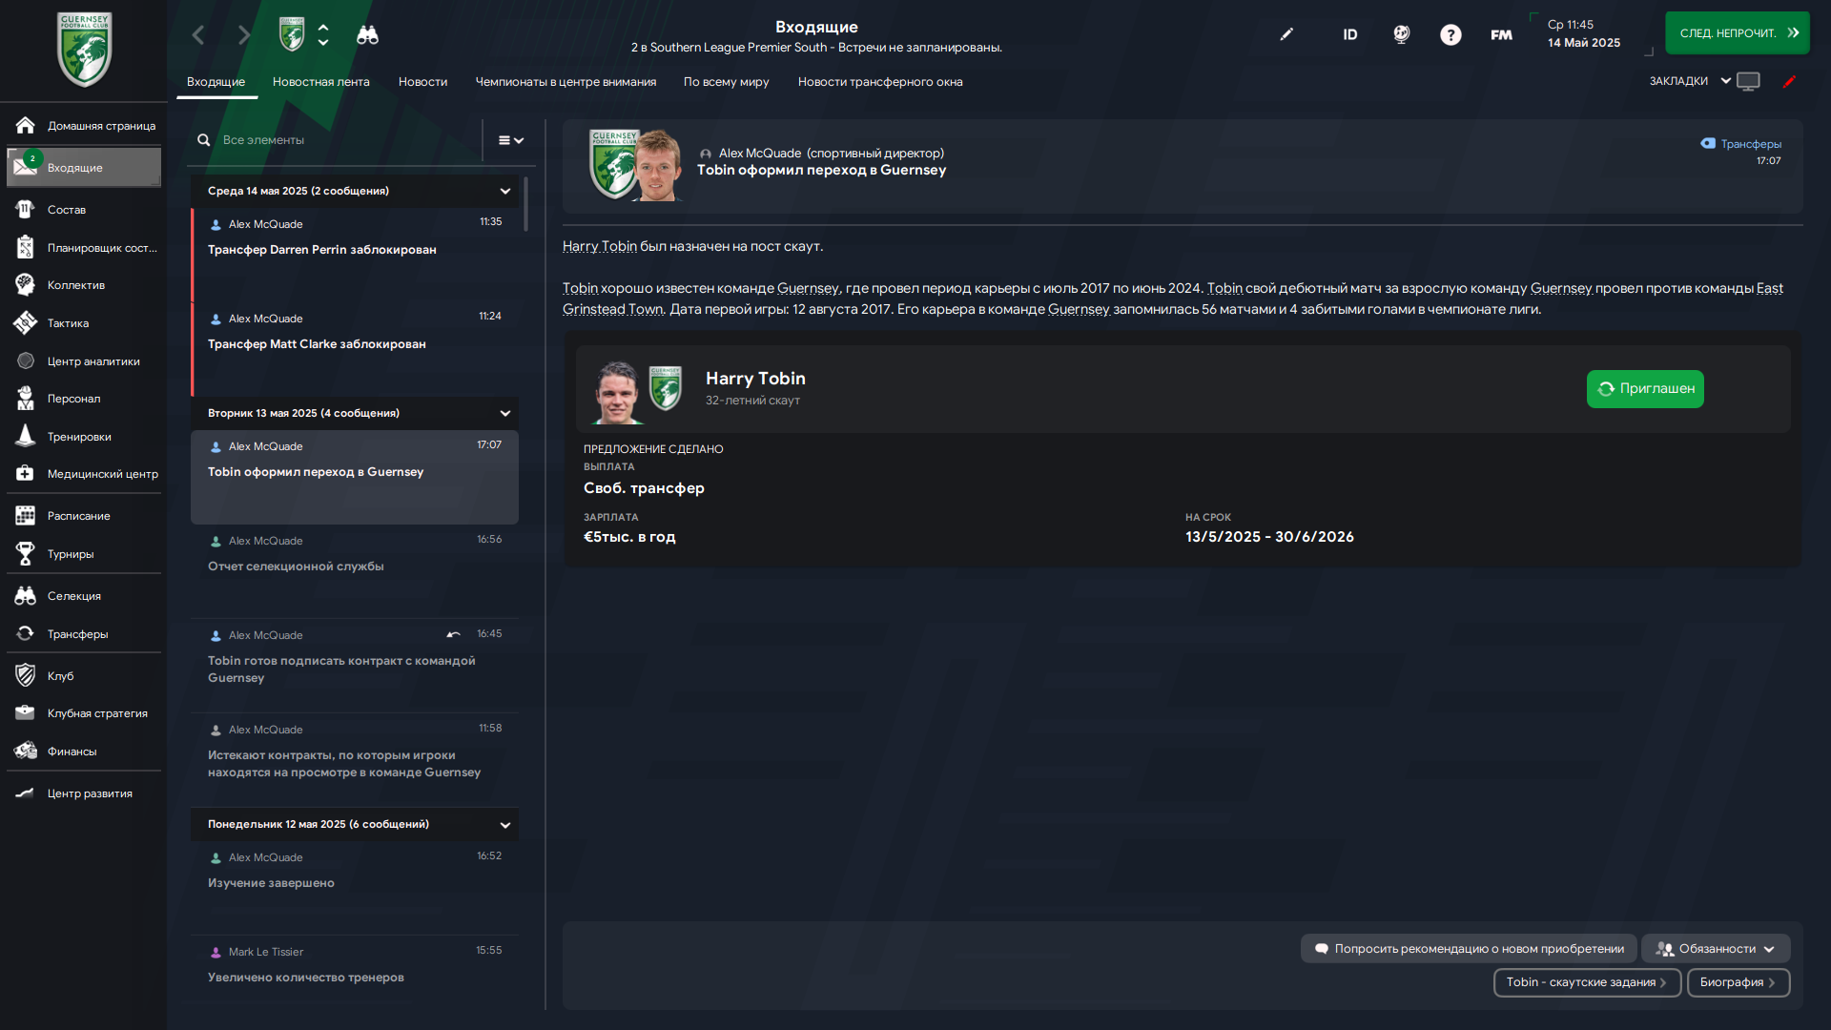1831x1030 pixels.
Task: Click the СЛЕД. НЕПРОЧИТ. button
Action: coord(1737,33)
